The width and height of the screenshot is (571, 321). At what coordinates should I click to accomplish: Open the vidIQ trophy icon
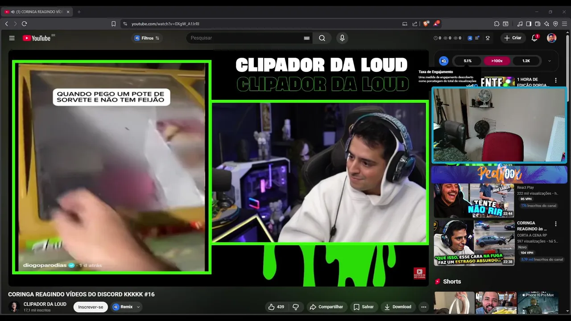488,38
